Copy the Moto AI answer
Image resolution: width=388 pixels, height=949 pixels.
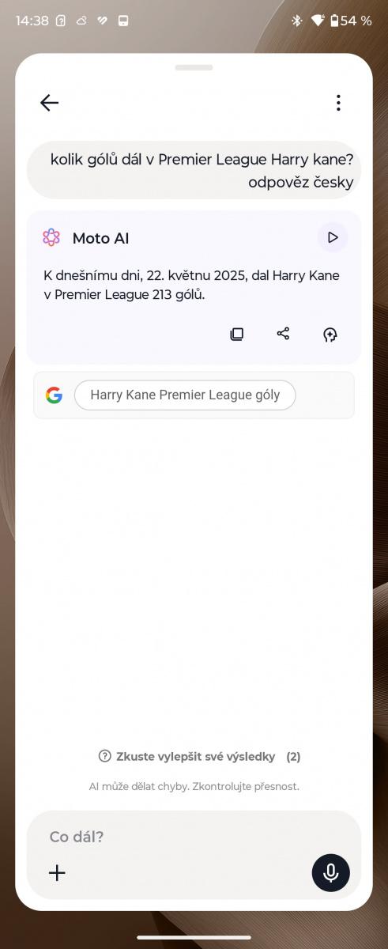[x=236, y=334]
